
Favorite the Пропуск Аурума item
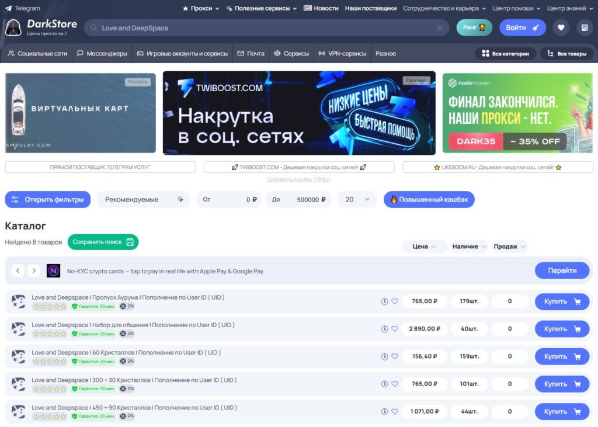[x=395, y=301]
